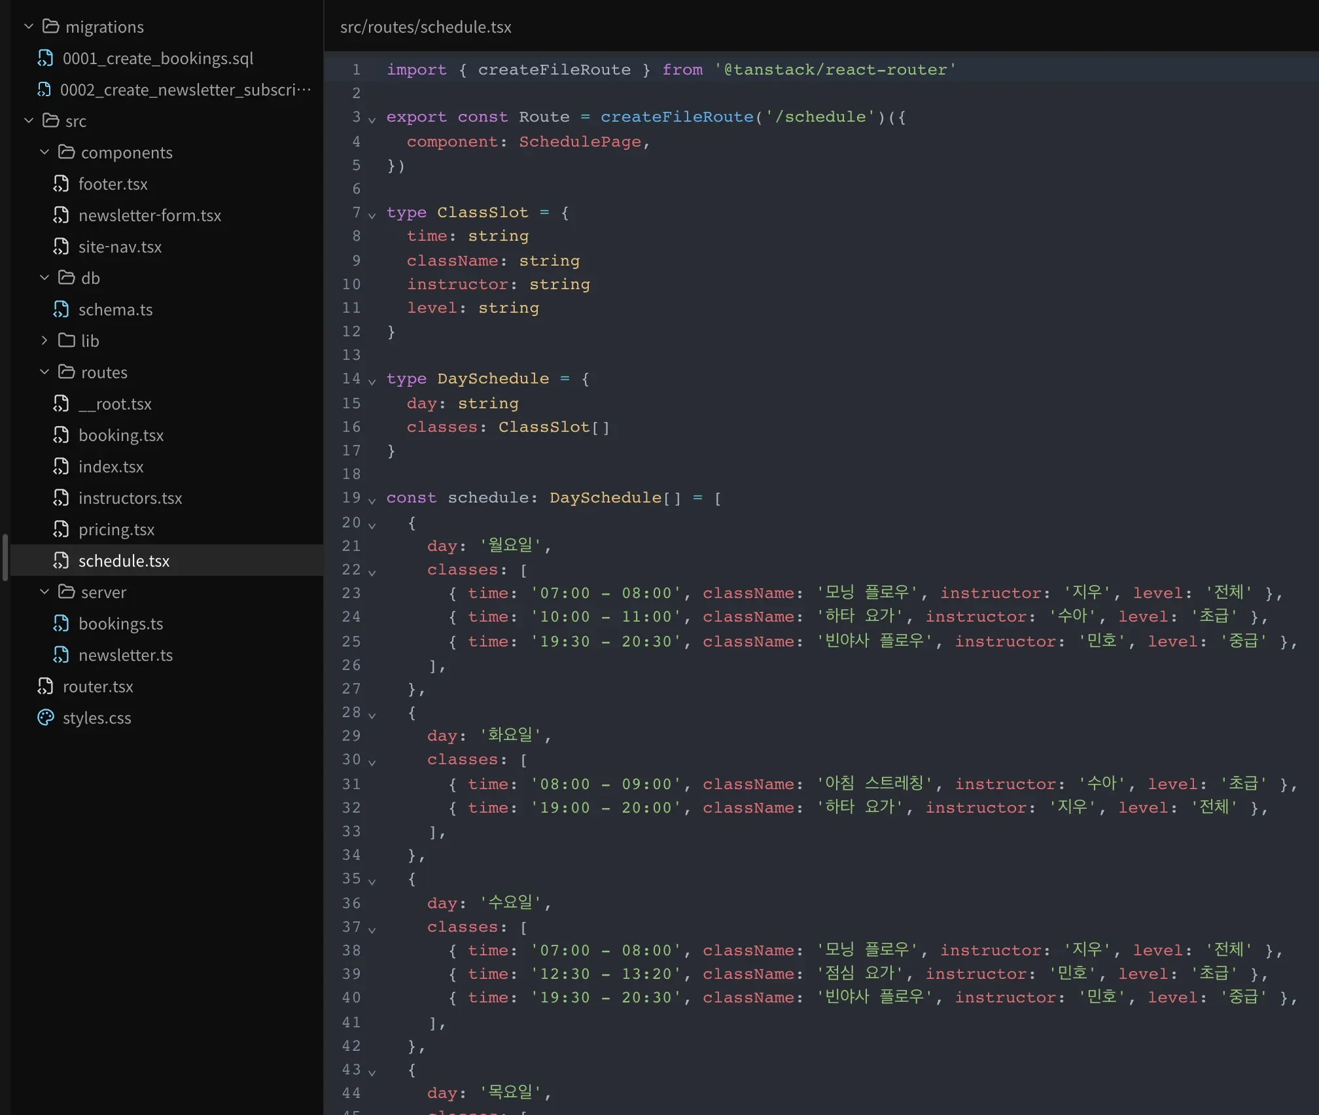Viewport: 1319px width, 1115px height.
Task: Click the sidebar scrollbar thumb
Action: (x=5, y=557)
